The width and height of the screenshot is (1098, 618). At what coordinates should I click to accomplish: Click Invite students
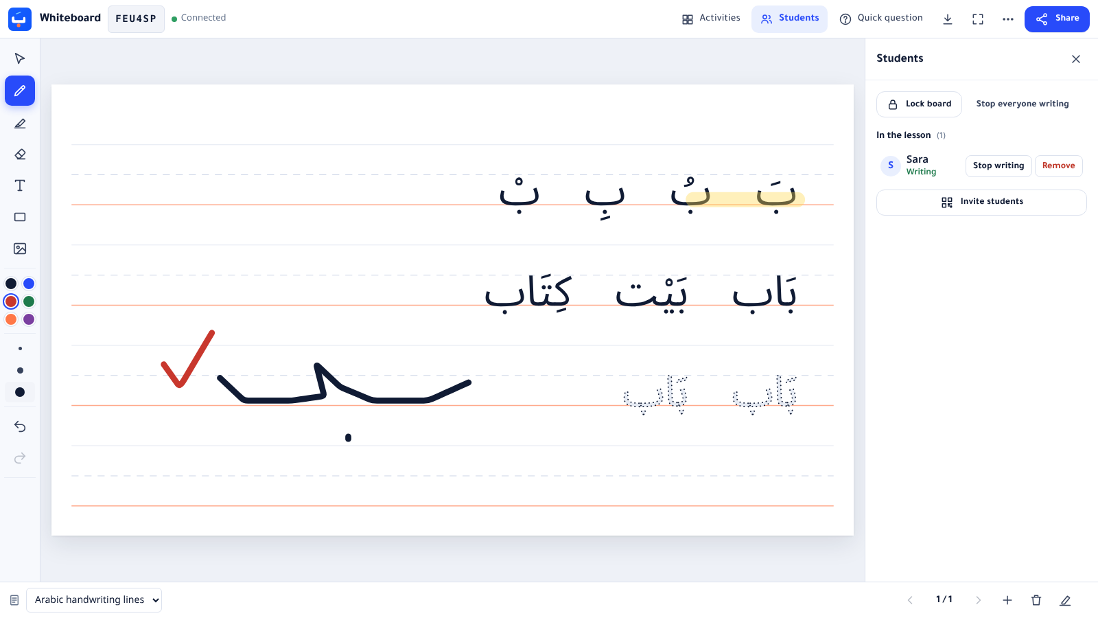pos(981,203)
